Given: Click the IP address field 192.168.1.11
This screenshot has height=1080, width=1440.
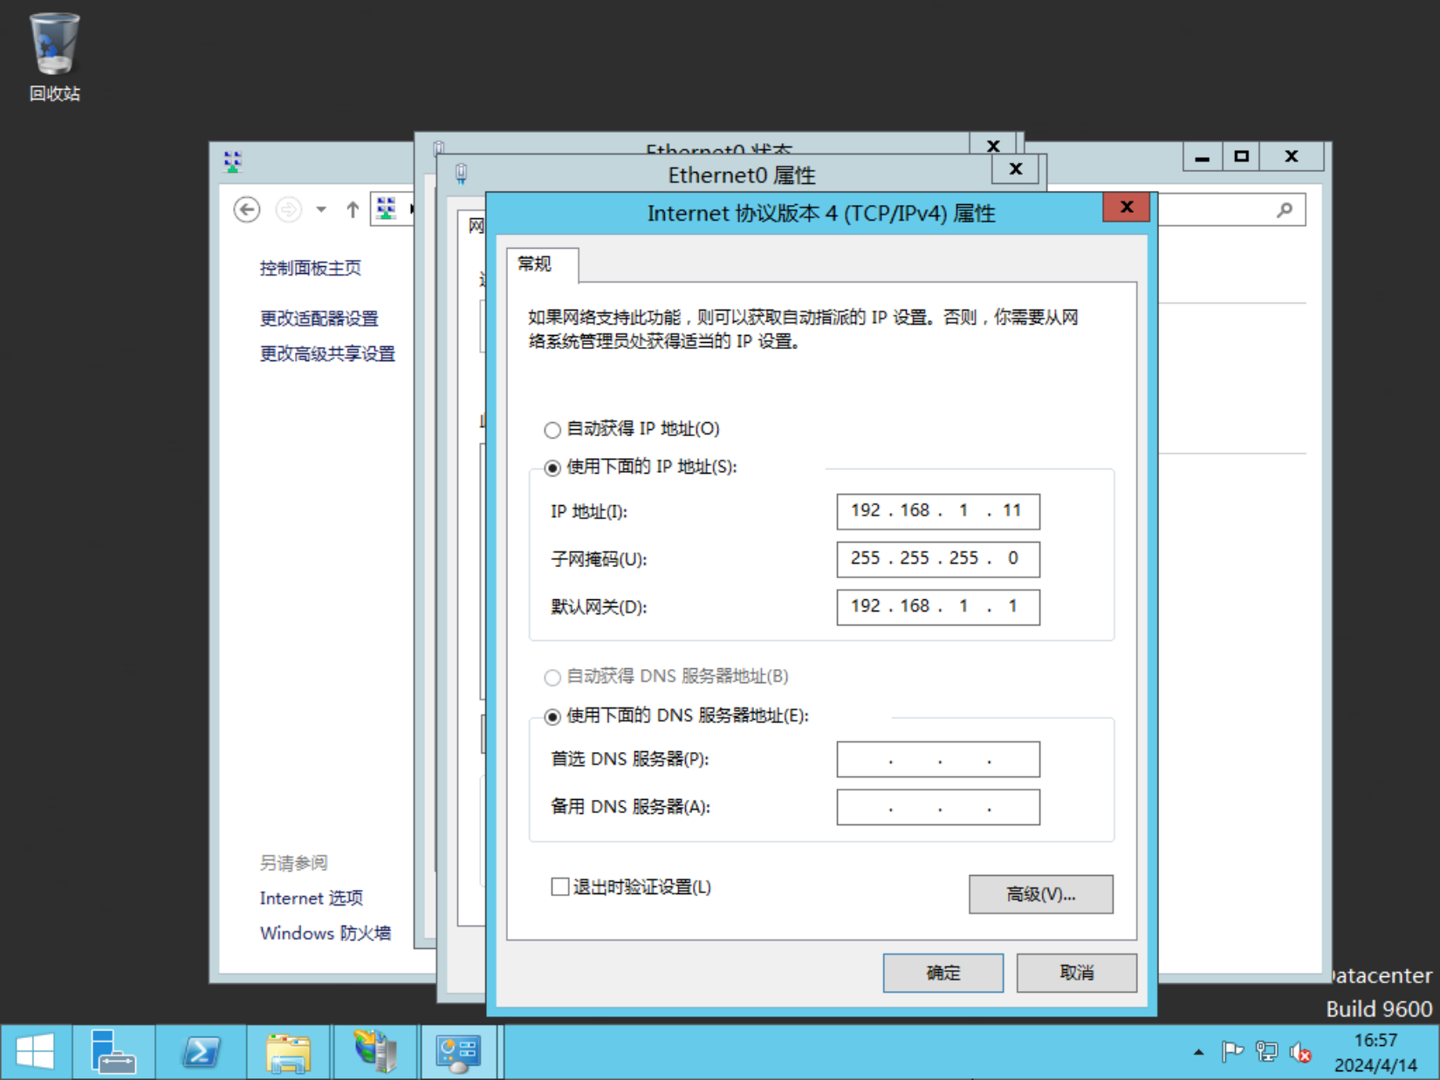Looking at the screenshot, I should click(x=938, y=511).
